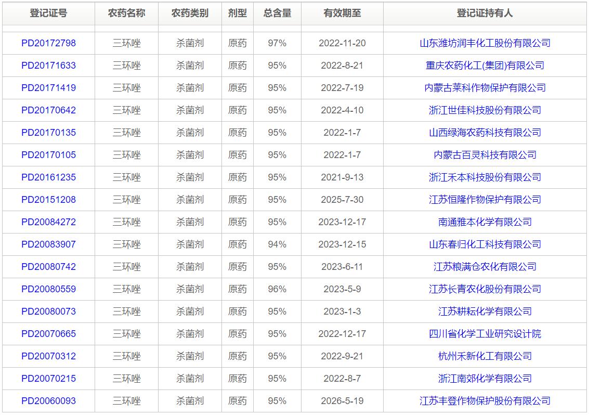This screenshot has height=415, width=589.
Task: Select expiry date 2022-7-19
Action: (x=342, y=88)
